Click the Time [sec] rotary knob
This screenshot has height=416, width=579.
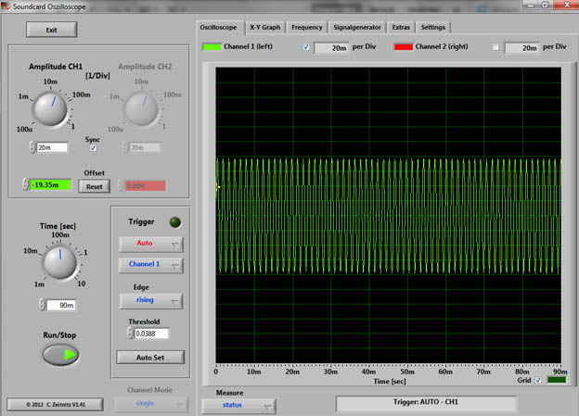point(60,262)
